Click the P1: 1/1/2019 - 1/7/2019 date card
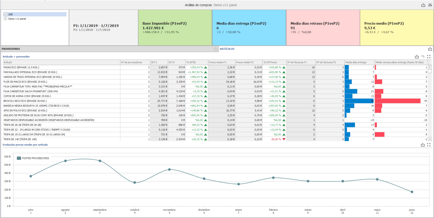The width and height of the screenshot is (434, 218). (103, 28)
